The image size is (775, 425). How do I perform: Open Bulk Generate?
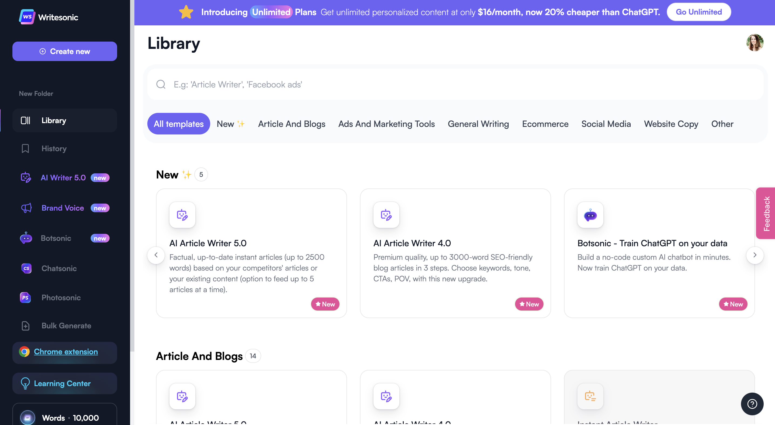coord(66,325)
